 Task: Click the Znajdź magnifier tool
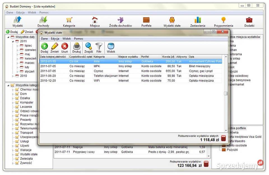[89, 48]
